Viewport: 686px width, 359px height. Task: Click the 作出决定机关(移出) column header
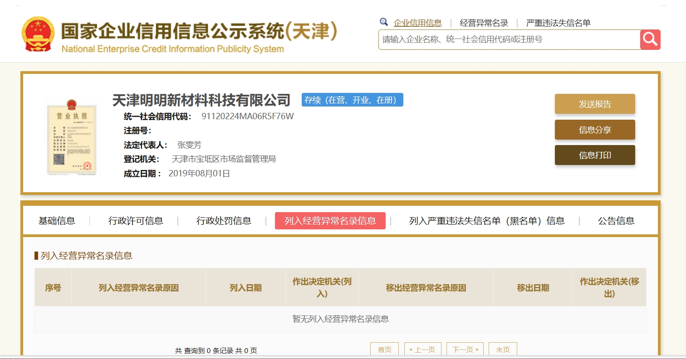pos(609,287)
